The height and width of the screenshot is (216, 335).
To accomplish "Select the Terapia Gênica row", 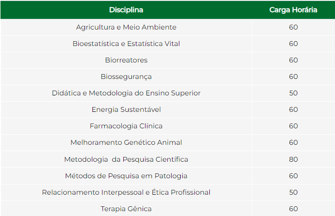I will tap(167, 209).
